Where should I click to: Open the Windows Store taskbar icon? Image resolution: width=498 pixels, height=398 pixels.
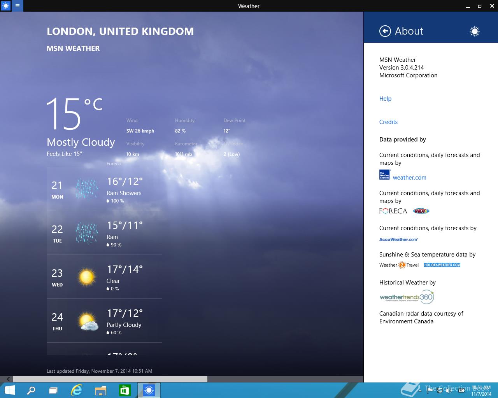click(124, 390)
